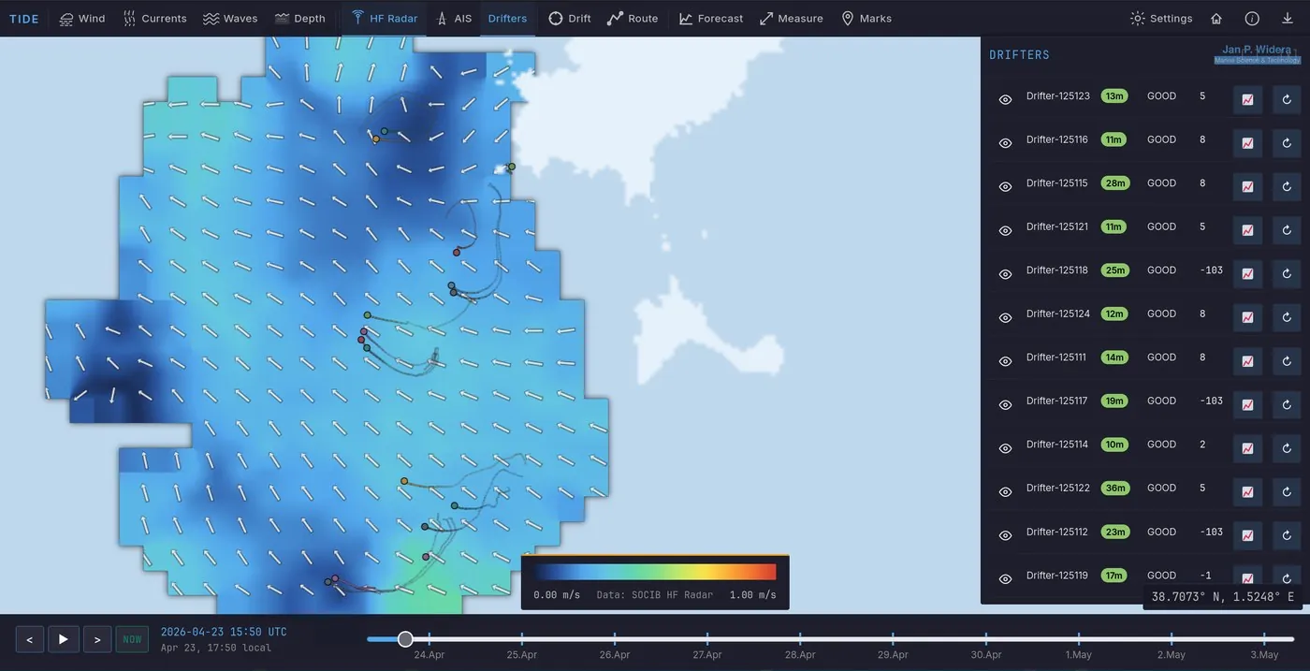Toggle visibility of Drifter-125115
The height and width of the screenshot is (671, 1310).
[x=1005, y=186]
